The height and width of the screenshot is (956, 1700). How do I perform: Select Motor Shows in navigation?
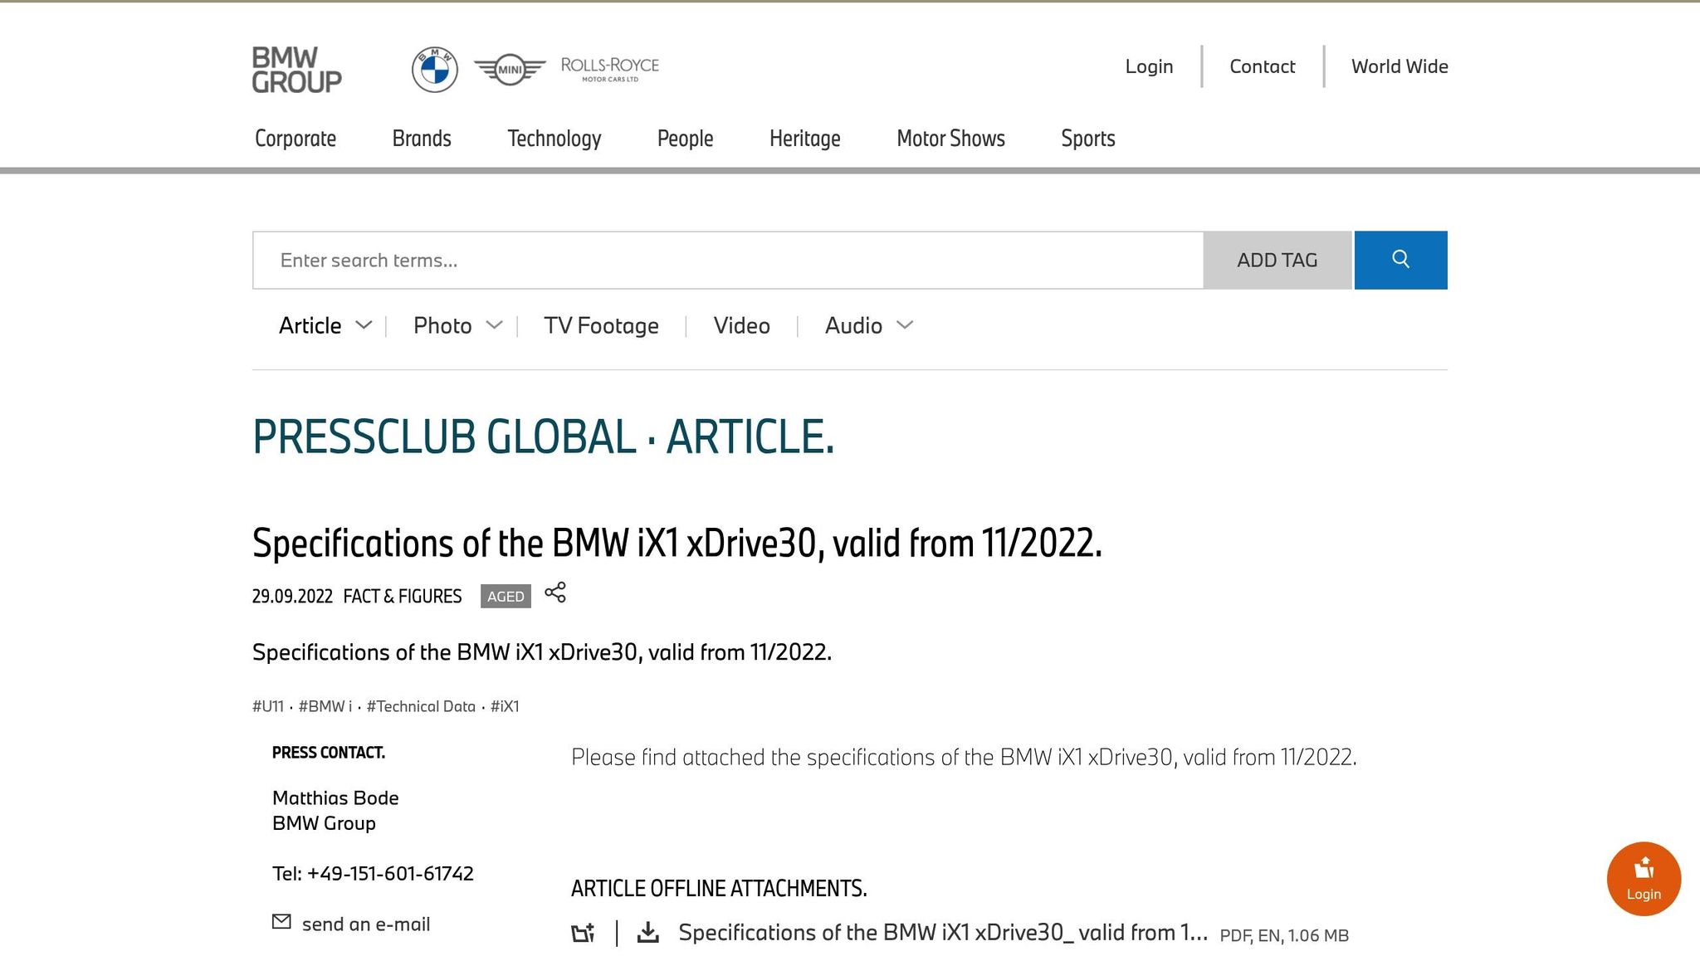click(x=950, y=139)
